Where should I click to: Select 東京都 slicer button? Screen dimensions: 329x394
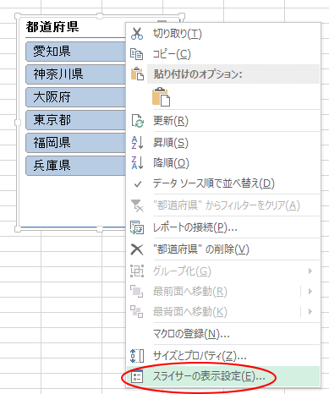pyautogui.click(x=76, y=120)
